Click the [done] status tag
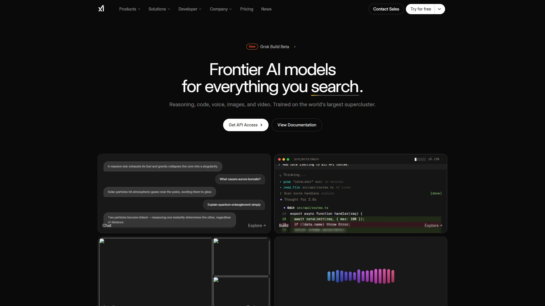The width and height of the screenshot is (545, 306). [x=436, y=194]
